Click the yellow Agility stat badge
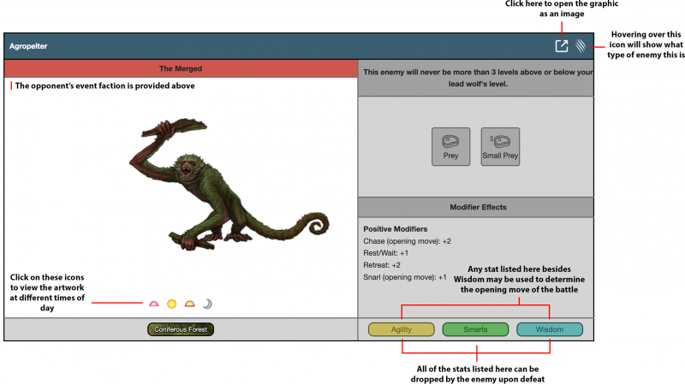This screenshot has height=384, width=685. 402,329
